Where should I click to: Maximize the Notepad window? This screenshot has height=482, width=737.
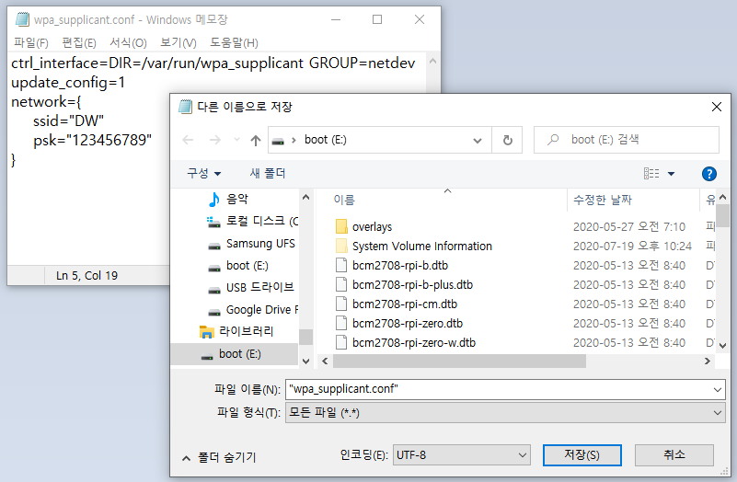pos(377,19)
